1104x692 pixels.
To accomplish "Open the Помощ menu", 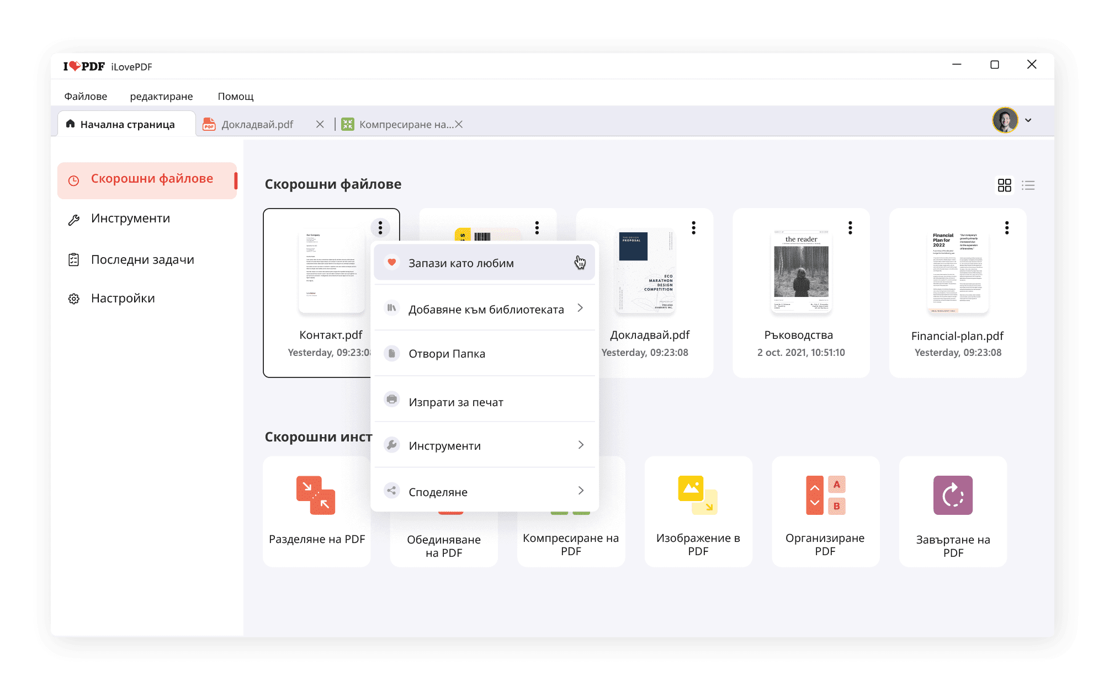I will pyautogui.click(x=236, y=97).
